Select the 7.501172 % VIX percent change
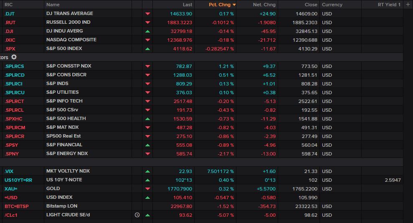Viewport: 413px width, 223px height. 220,171
